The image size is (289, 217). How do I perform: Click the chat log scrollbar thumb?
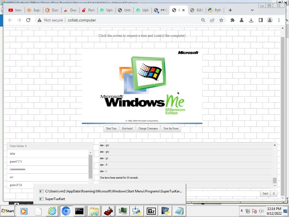(x=275, y=180)
